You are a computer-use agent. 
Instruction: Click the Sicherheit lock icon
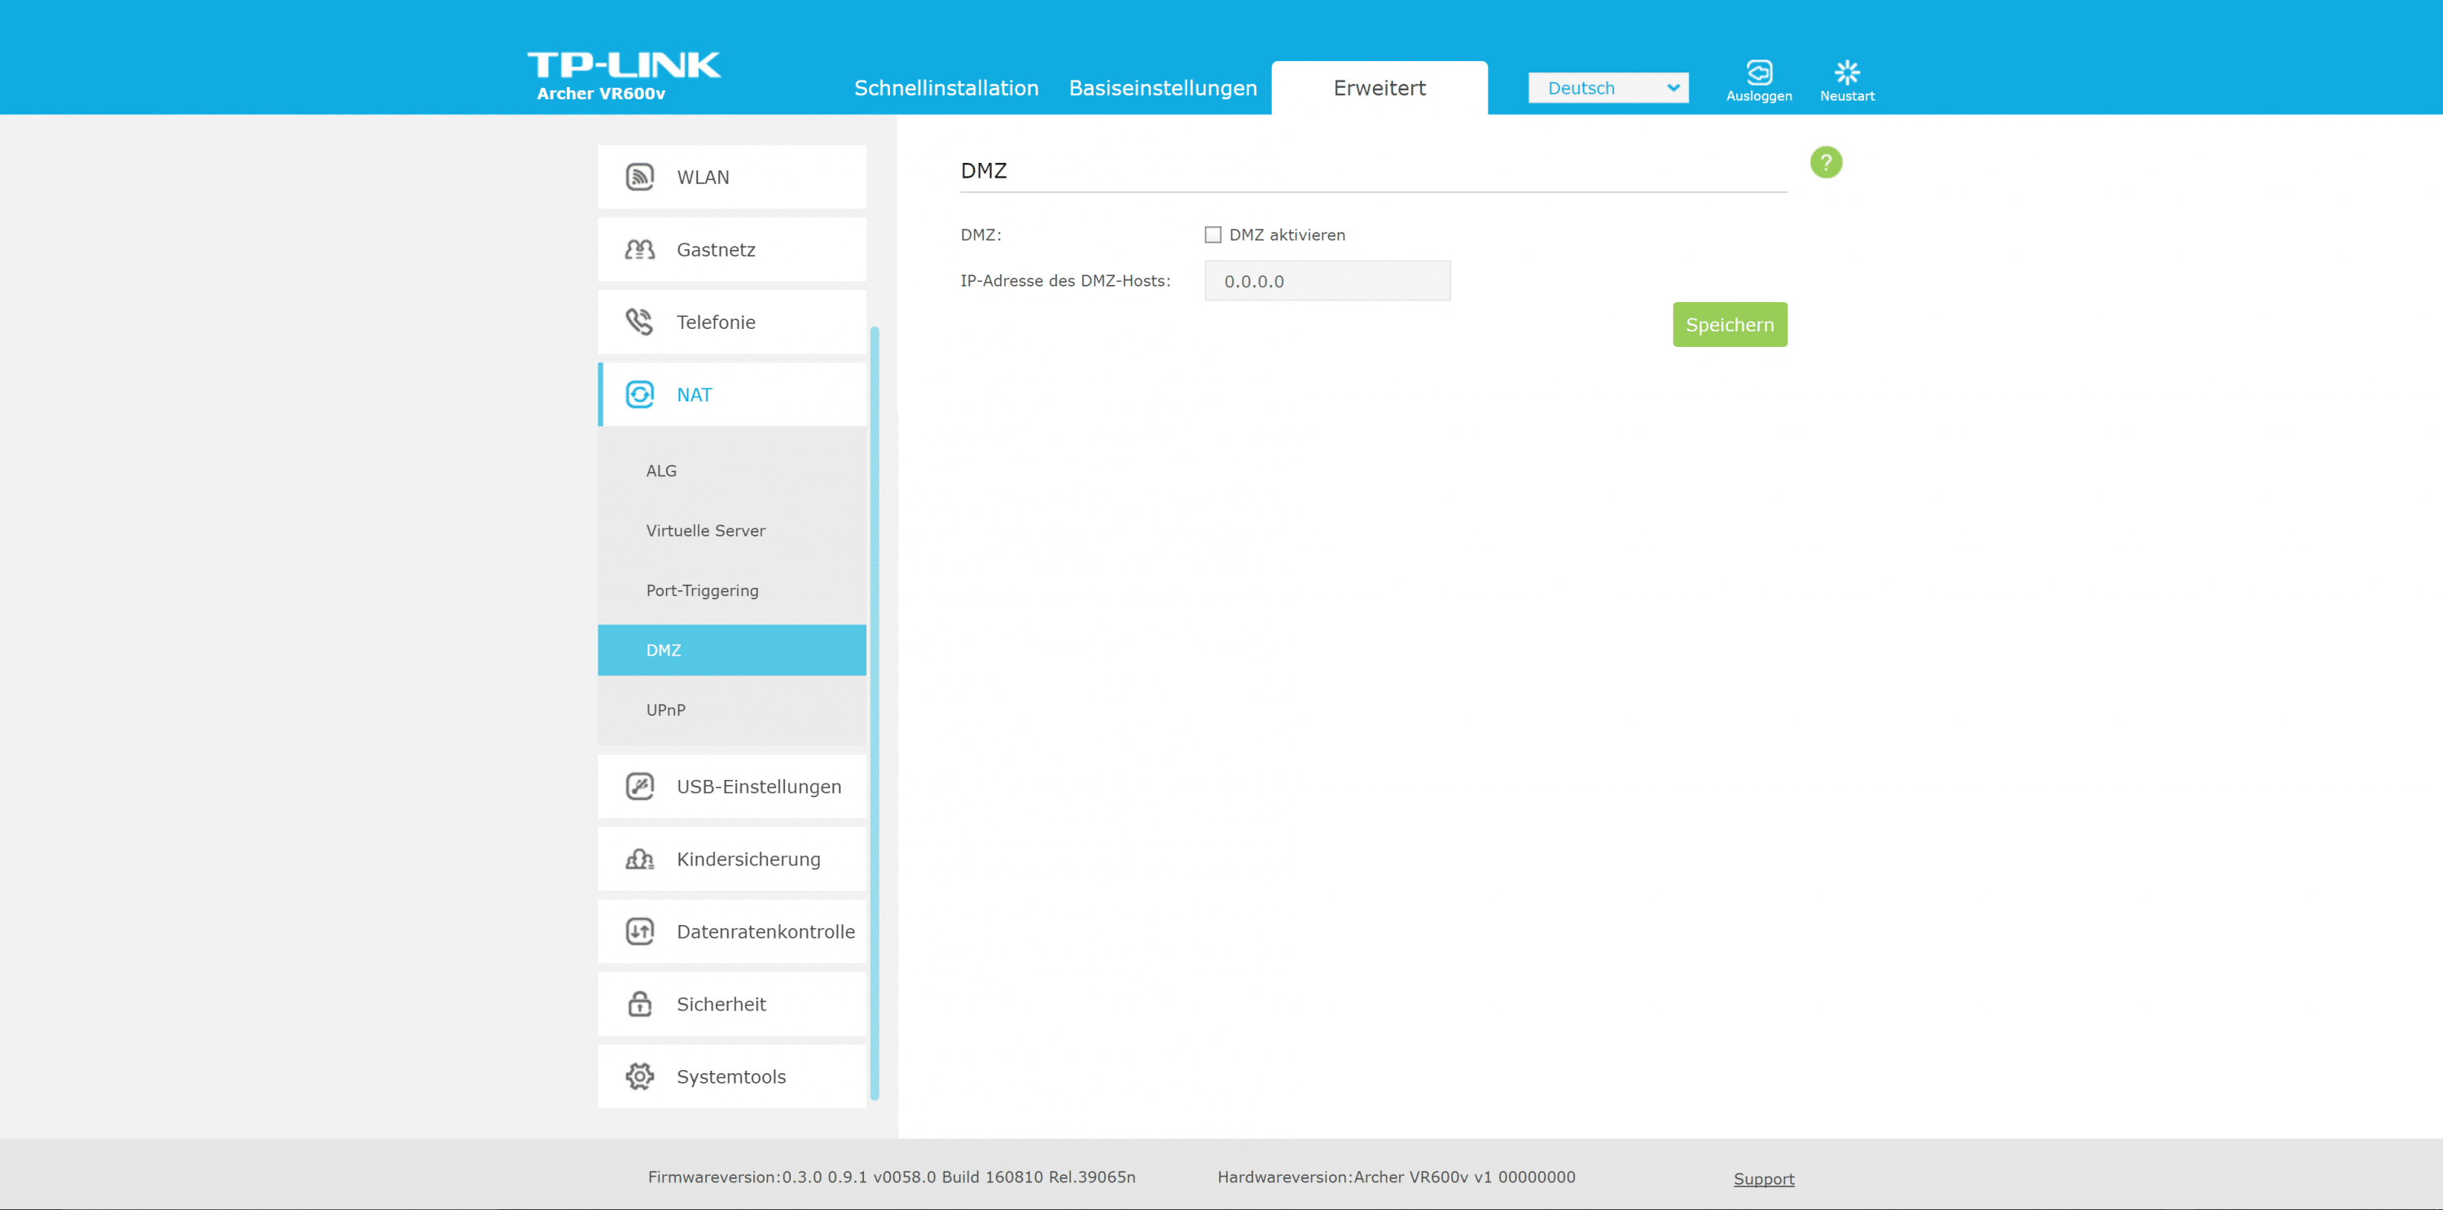coord(640,1003)
